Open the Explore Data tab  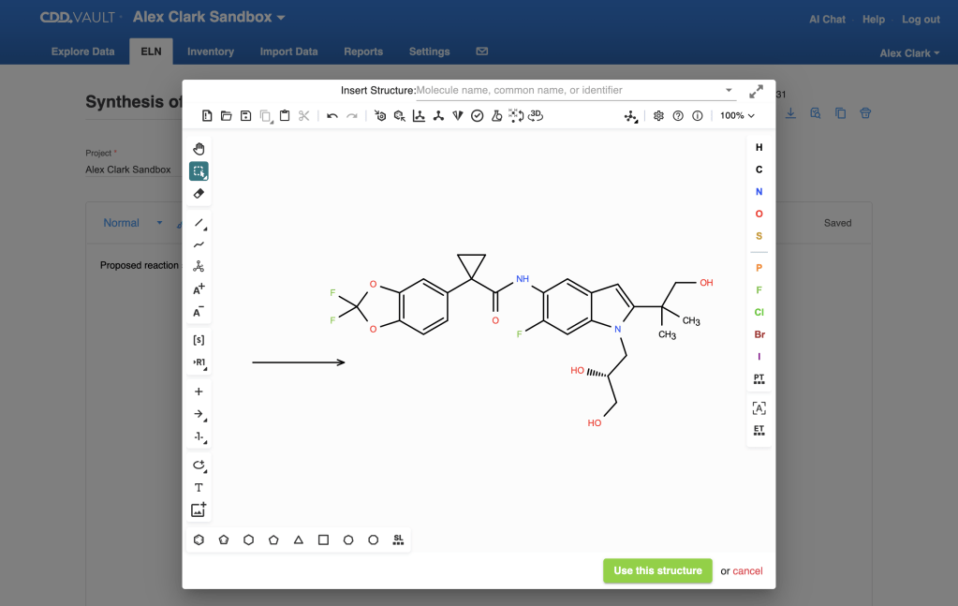[82, 52]
